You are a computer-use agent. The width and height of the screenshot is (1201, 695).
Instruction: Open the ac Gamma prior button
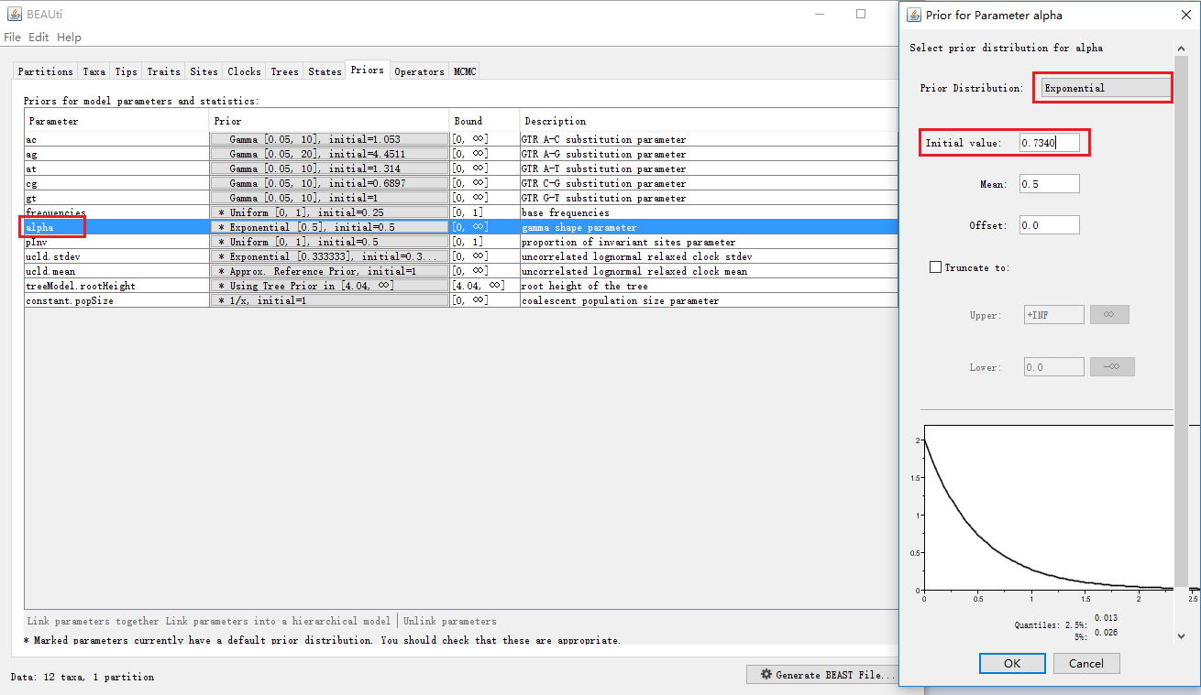[x=329, y=139]
